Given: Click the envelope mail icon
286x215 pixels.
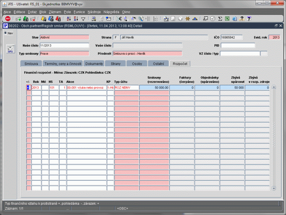Looking at the screenshot, I should (109, 19).
